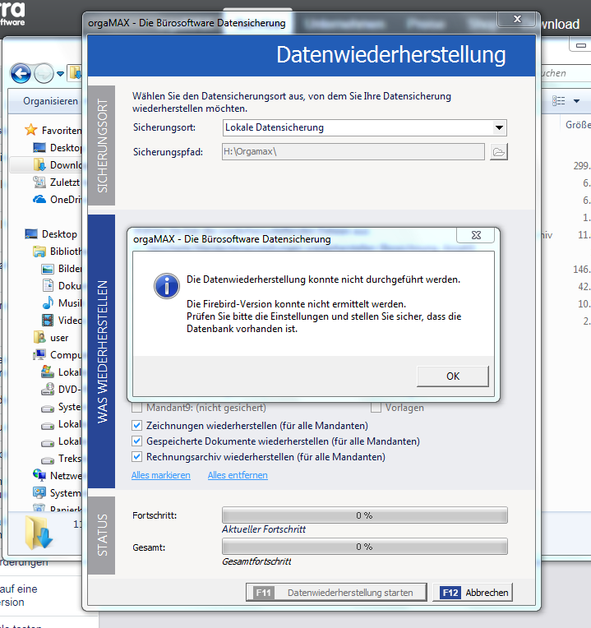Click the Videos filmstrip icon

(48, 320)
